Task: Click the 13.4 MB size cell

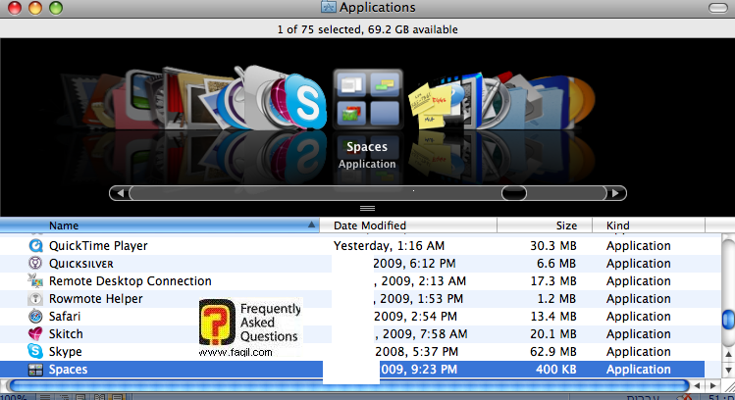Action: coord(553,316)
